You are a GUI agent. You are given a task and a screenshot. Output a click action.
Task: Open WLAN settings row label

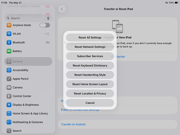[17, 34]
